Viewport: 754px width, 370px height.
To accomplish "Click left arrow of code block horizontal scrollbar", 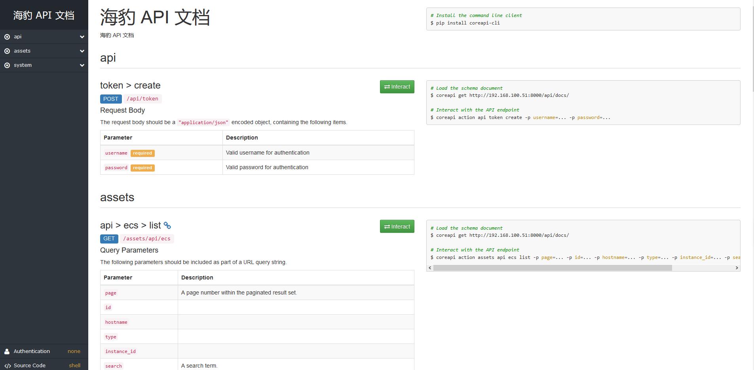I will 430,268.
